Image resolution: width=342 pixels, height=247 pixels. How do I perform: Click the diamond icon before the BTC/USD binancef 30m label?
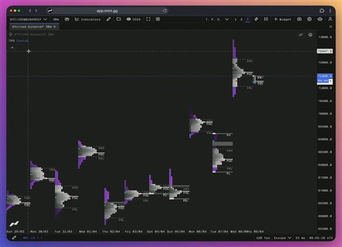pos(11,34)
